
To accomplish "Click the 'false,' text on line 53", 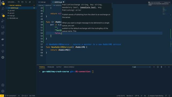I will click(x=58, y=33).
